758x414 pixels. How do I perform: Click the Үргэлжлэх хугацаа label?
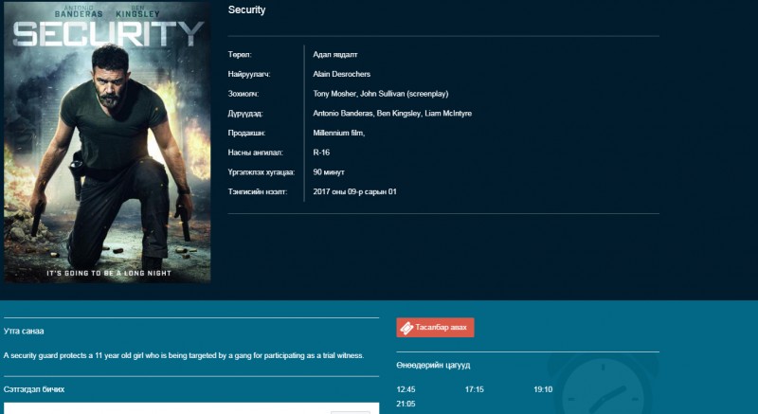262,172
